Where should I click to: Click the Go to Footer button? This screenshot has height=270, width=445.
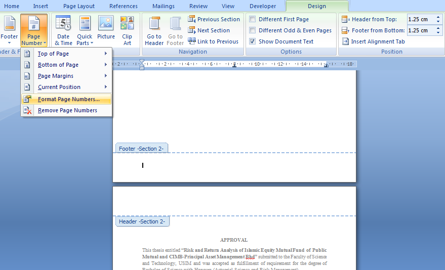pos(175,30)
